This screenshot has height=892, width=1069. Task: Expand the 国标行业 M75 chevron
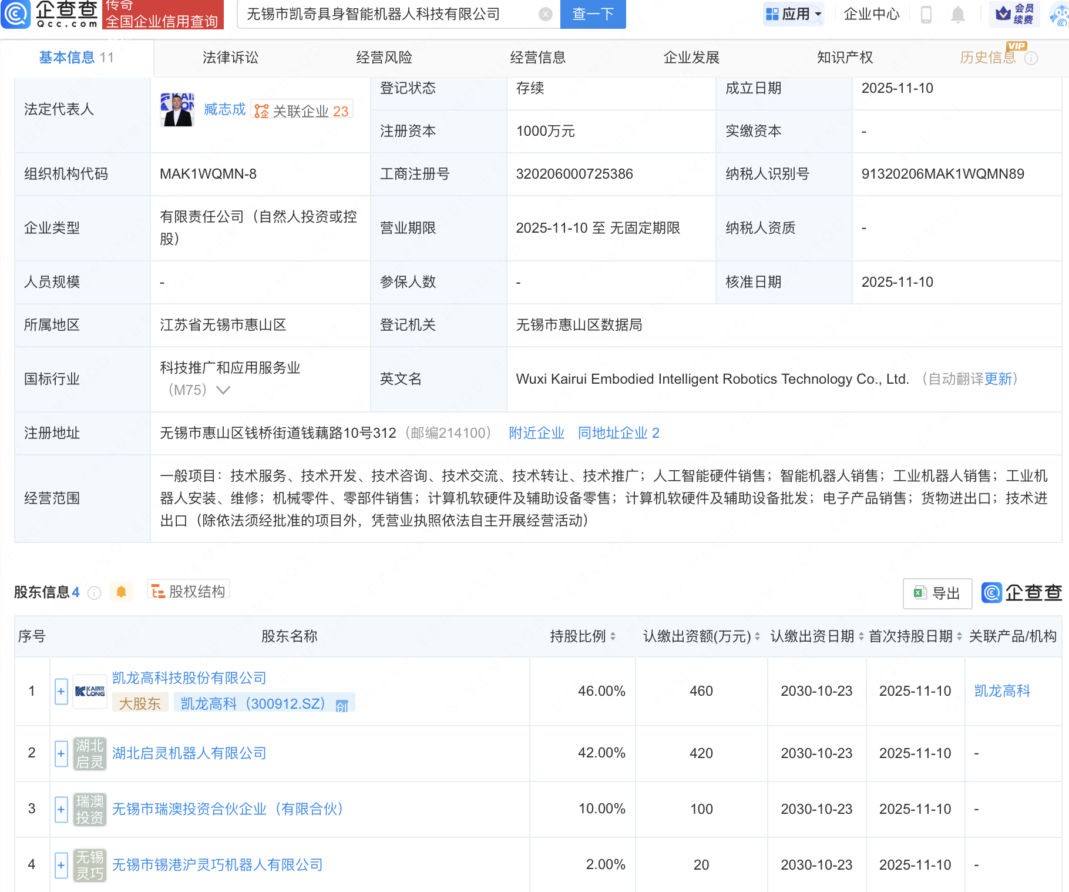[223, 390]
